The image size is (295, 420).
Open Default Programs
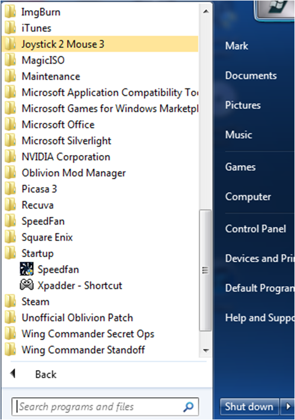pyautogui.click(x=260, y=288)
